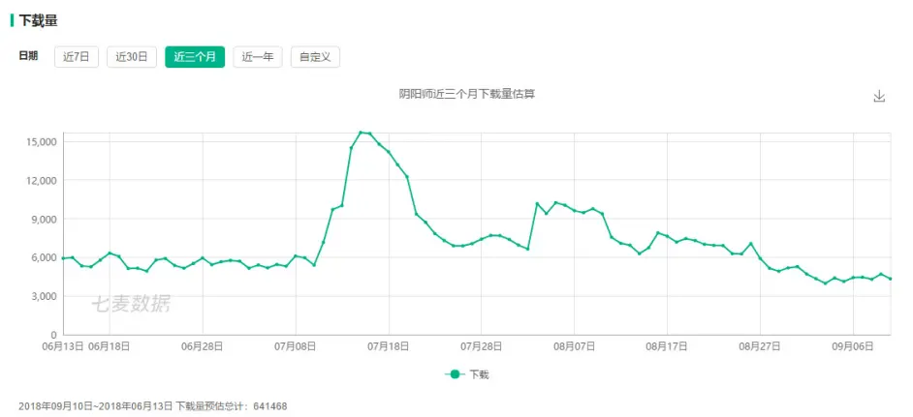913x417 pixels.
Task: Select the 近7日 date range
Action: (77, 57)
